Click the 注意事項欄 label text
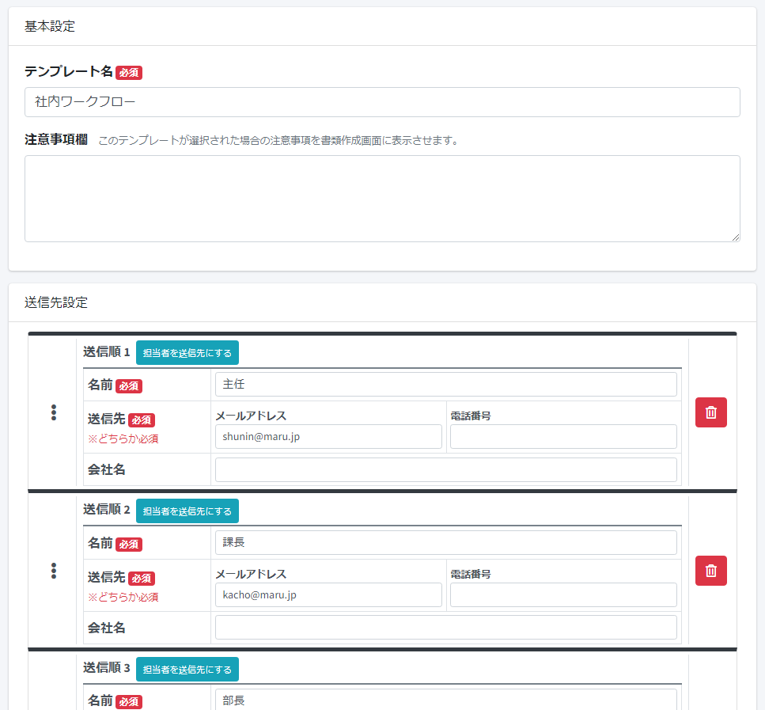This screenshot has height=710, width=765. [x=56, y=139]
